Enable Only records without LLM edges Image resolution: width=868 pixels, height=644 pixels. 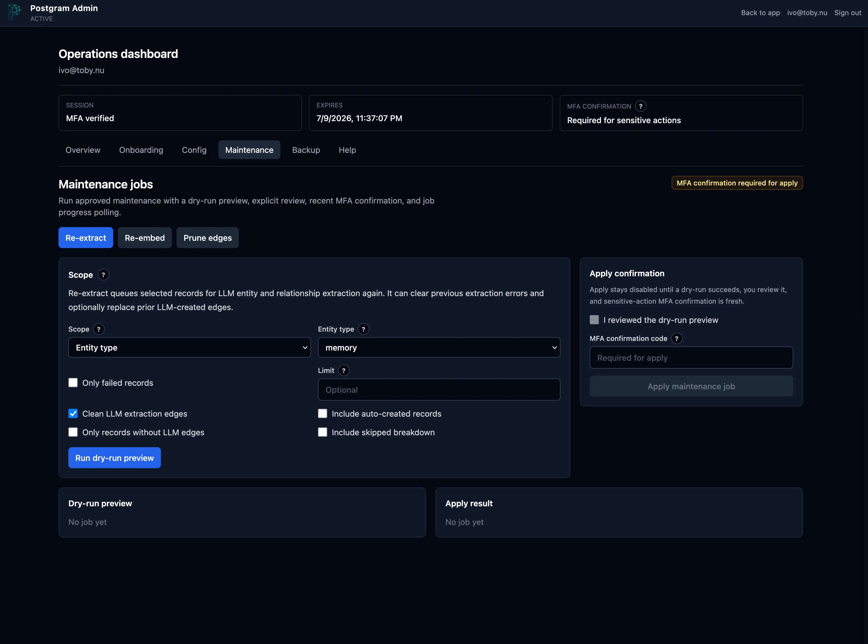click(73, 432)
